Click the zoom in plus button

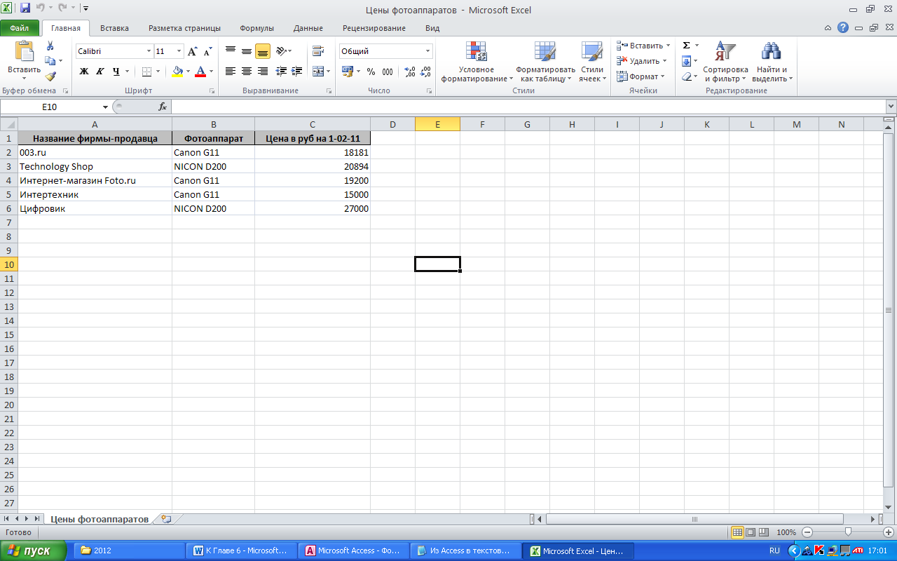[889, 532]
